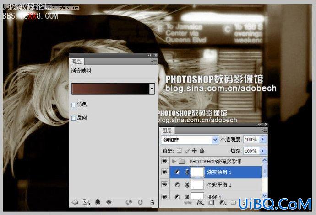This screenshot has width=316, height=215.
Task: Create new fill or adjustment layer icon
Action: (x=223, y=203)
